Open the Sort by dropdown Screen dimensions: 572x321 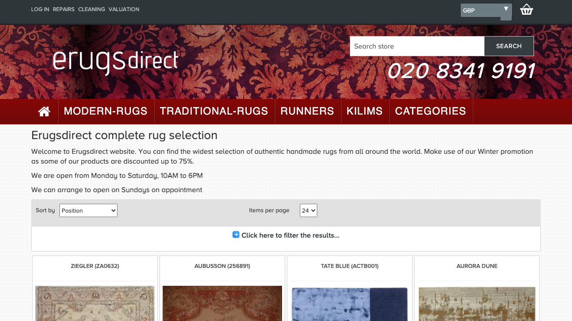pyautogui.click(x=88, y=210)
